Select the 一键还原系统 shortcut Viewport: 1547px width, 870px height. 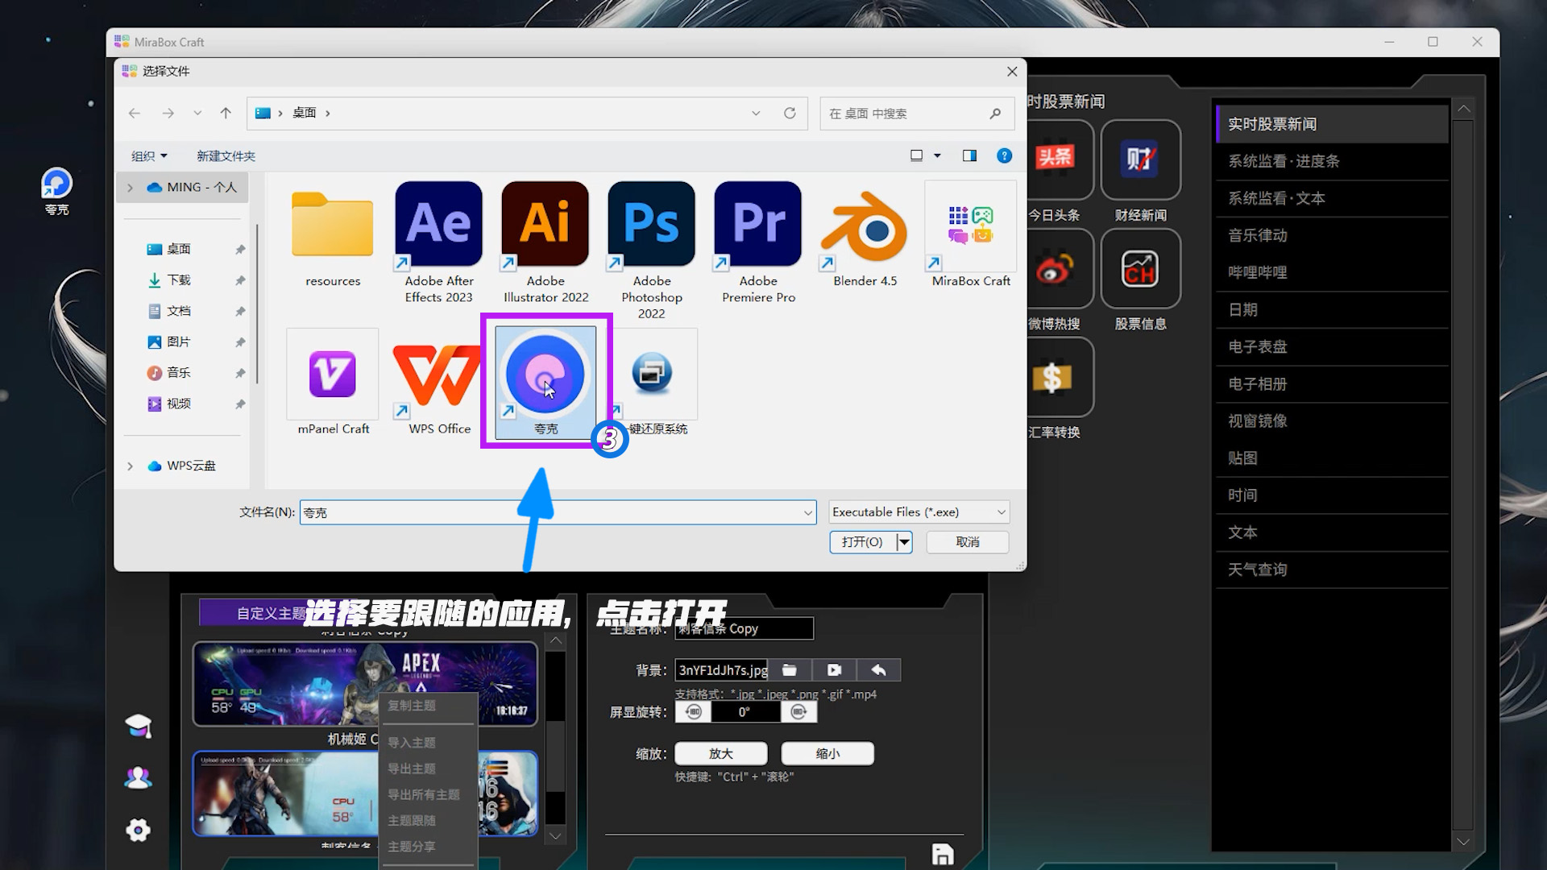(652, 383)
